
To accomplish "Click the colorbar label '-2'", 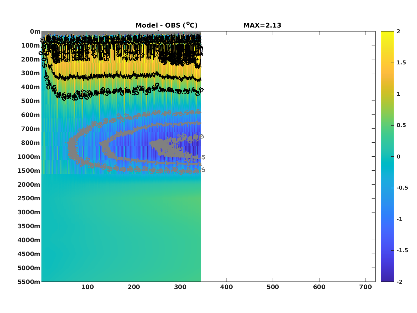I will (399, 282).
